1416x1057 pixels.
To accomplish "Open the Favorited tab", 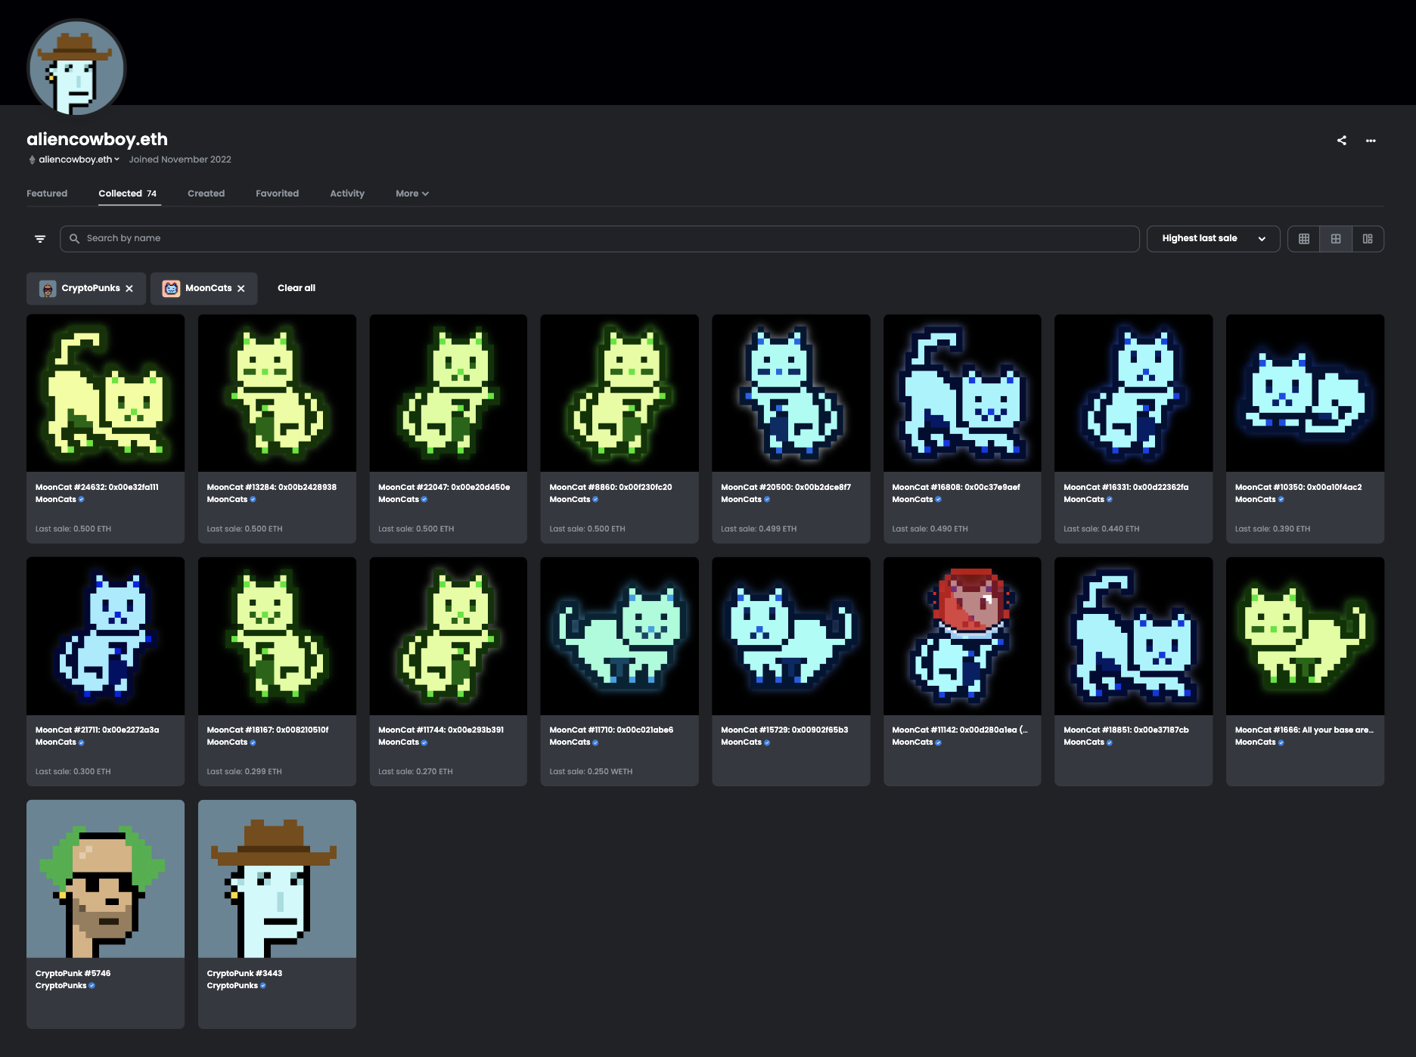I will (x=277, y=194).
